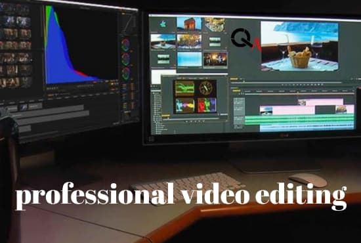
Task: Adjust the top color wheel on left monitor
Action: (125, 45)
